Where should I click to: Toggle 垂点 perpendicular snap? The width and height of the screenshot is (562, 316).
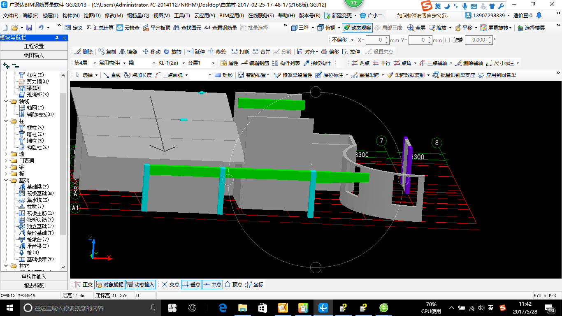[x=191, y=284]
